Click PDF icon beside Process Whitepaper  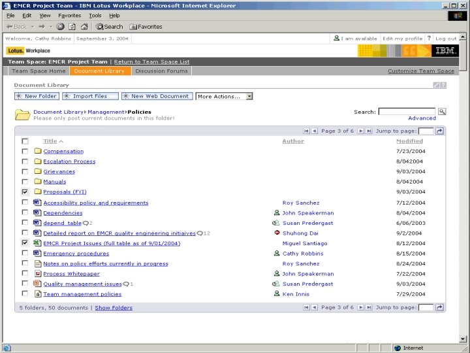coord(38,273)
